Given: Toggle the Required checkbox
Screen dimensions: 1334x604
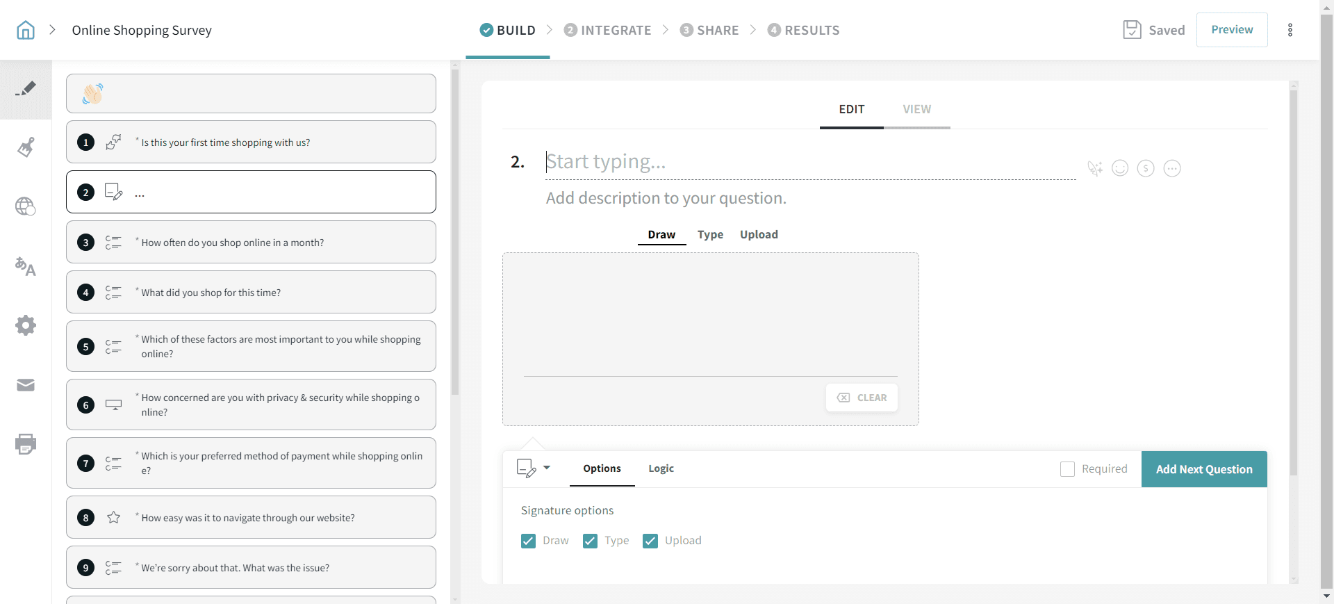Looking at the screenshot, I should [1067, 469].
